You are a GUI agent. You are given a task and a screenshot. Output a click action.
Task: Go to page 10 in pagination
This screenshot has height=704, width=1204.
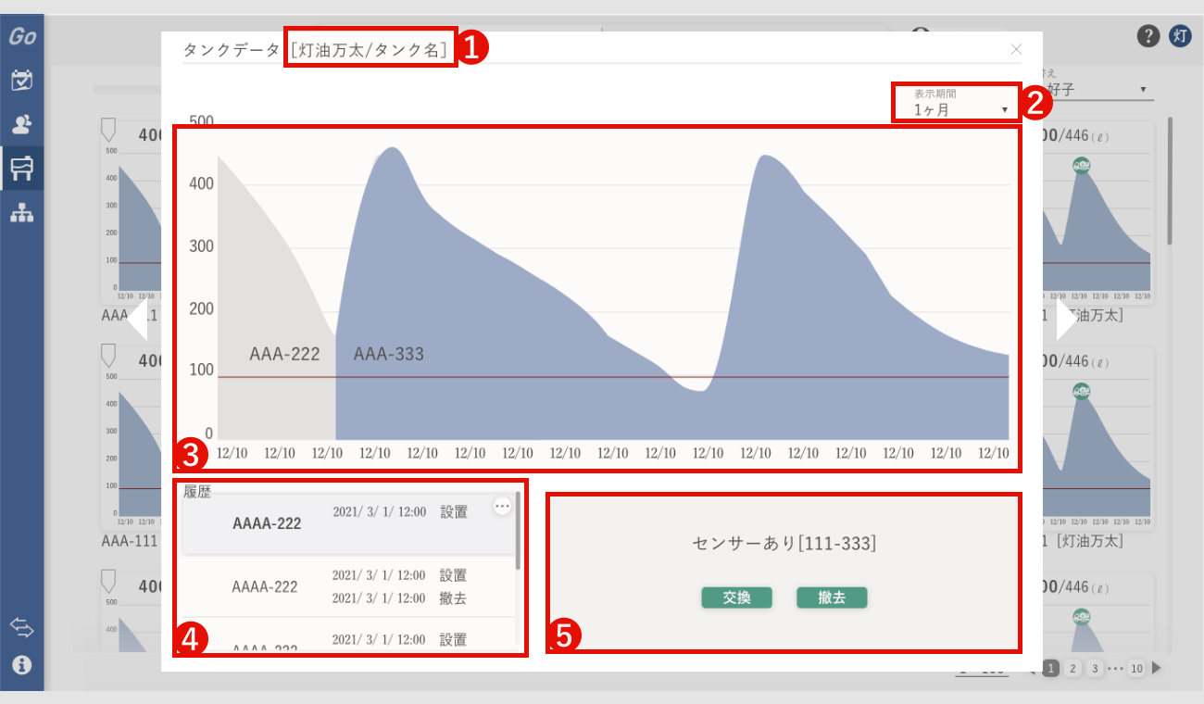[x=1137, y=668]
